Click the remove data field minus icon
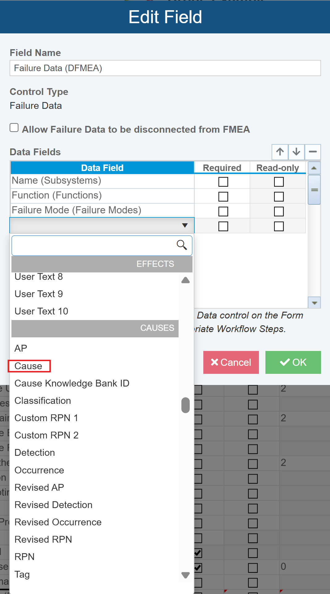The height and width of the screenshot is (594, 330). pos(313,152)
